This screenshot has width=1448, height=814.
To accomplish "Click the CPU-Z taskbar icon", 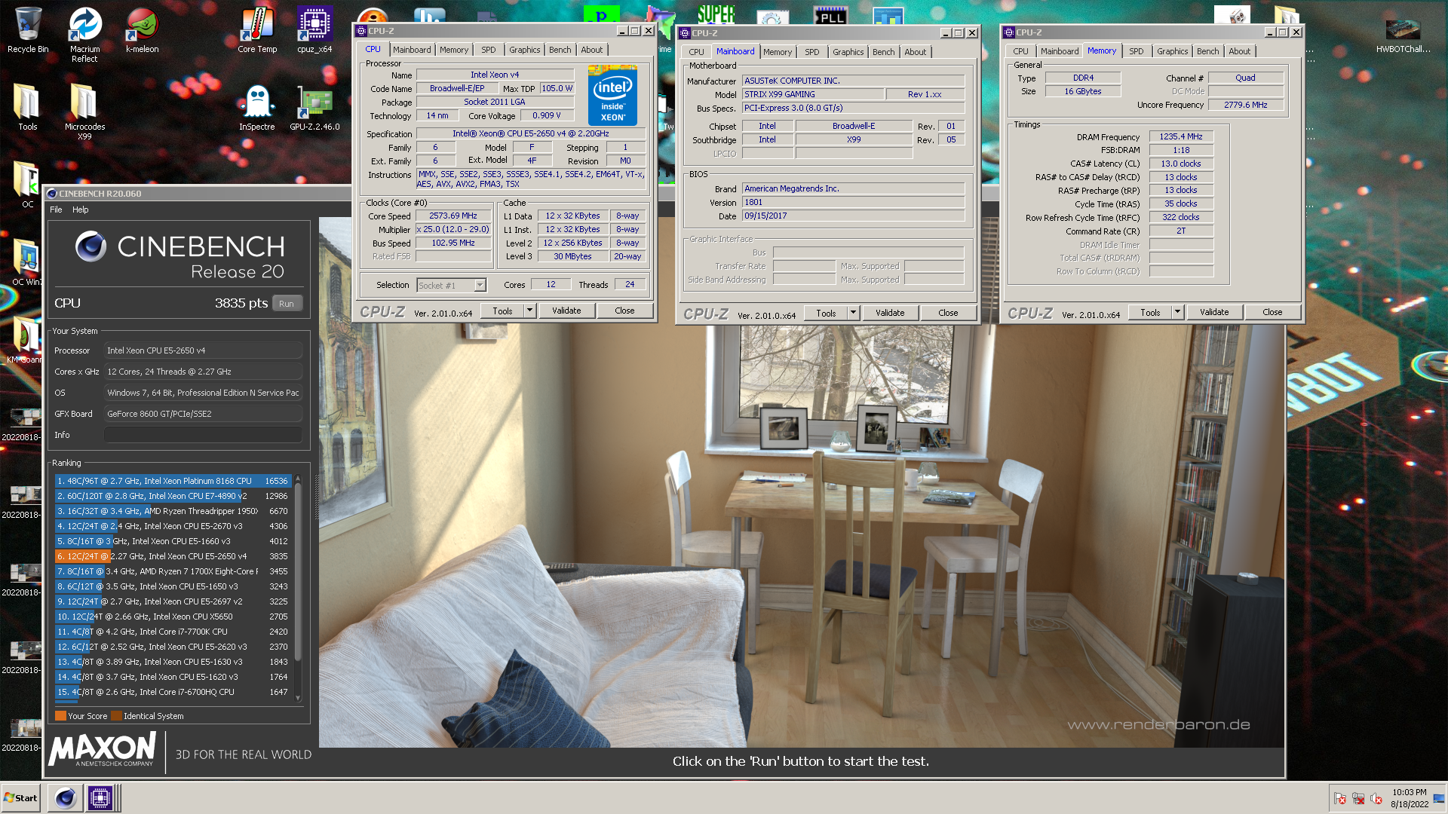I will click(x=100, y=797).
